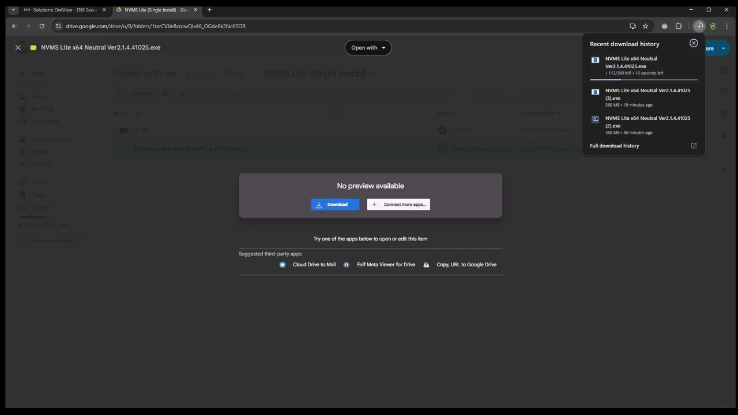Open the in-progress NVMS Lite download entry
This screenshot has height=415, width=738.
pyautogui.click(x=643, y=66)
